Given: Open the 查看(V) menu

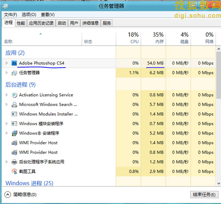Looking at the screenshot, I should [x=48, y=15].
